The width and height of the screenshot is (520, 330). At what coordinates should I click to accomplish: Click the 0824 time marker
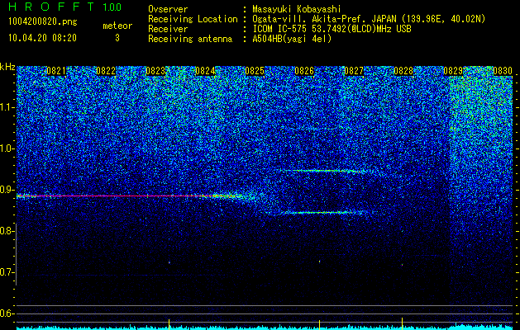pyautogui.click(x=205, y=71)
